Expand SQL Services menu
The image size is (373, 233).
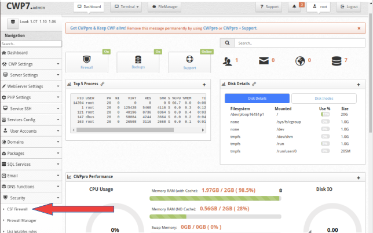tap(31, 164)
